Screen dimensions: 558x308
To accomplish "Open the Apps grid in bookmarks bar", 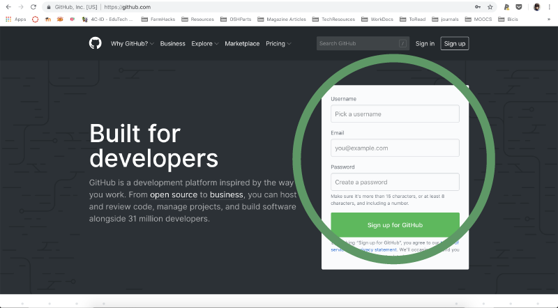I will click(16, 20).
